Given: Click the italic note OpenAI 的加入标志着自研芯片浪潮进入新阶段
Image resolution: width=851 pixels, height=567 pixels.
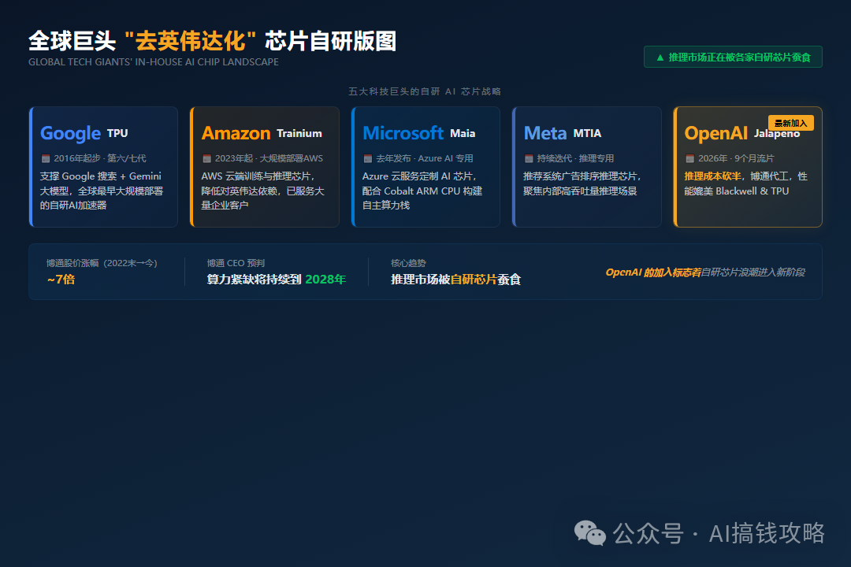Looking at the screenshot, I should tap(705, 272).
